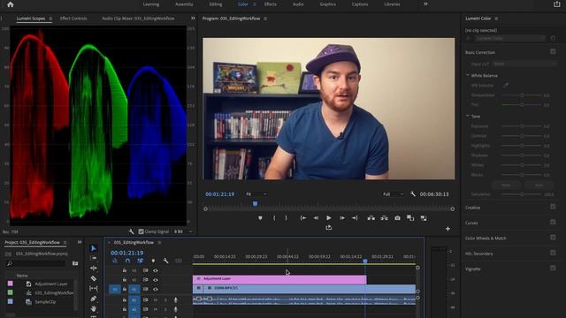Viewport: 566px width, 318px height.
Task: Click the Program monitor current timecode 00:01:21:19
Action: [220, 194]
